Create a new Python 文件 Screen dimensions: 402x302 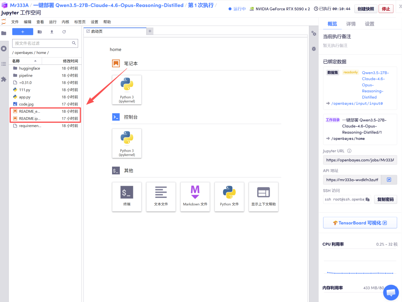click(x=229, y=197)
